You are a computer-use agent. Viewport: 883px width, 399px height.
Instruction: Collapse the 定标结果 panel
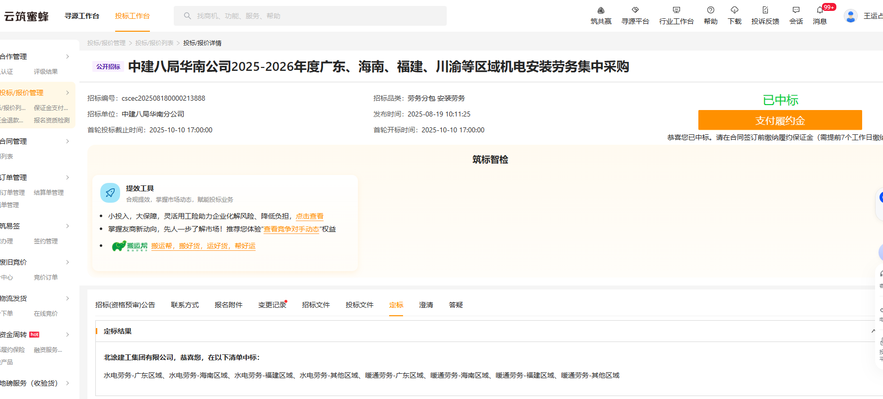tap(873, 331)
